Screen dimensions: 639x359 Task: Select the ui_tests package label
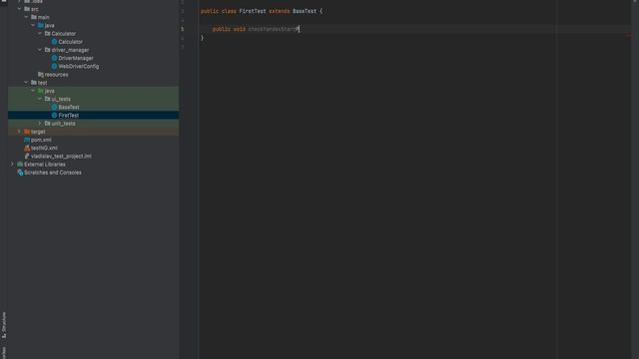(61, 99)
